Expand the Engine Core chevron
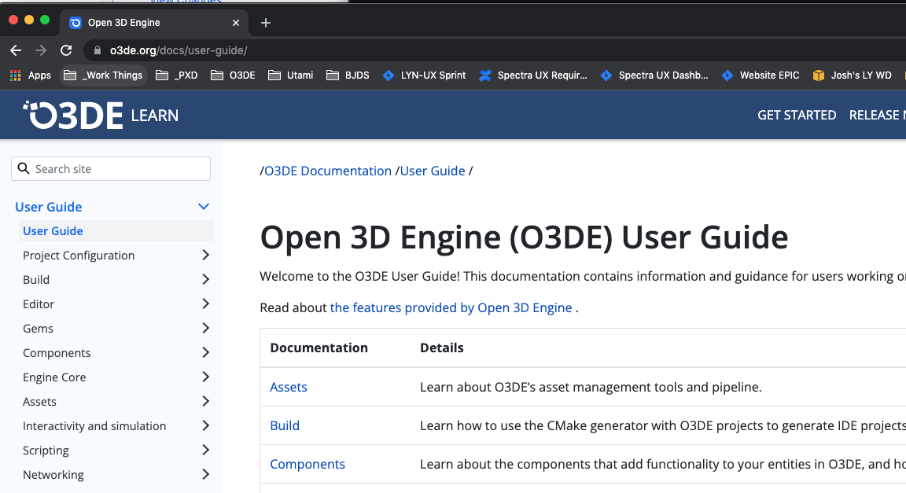This screenshot has height=493, width=906. pyautogui.click(x=206, y=377)
